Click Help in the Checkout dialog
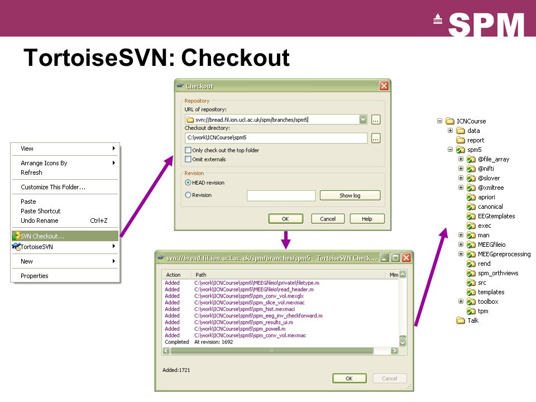This screenshot has width=536, height=402. point(367,219)
